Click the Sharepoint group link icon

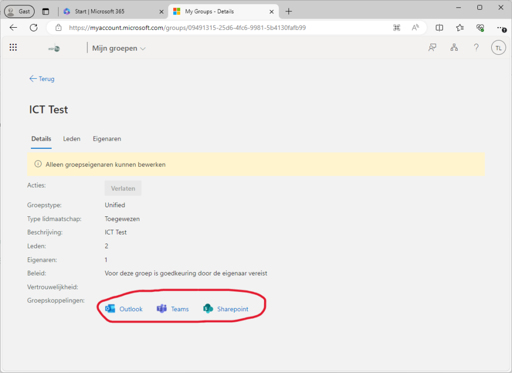point(208,309)
